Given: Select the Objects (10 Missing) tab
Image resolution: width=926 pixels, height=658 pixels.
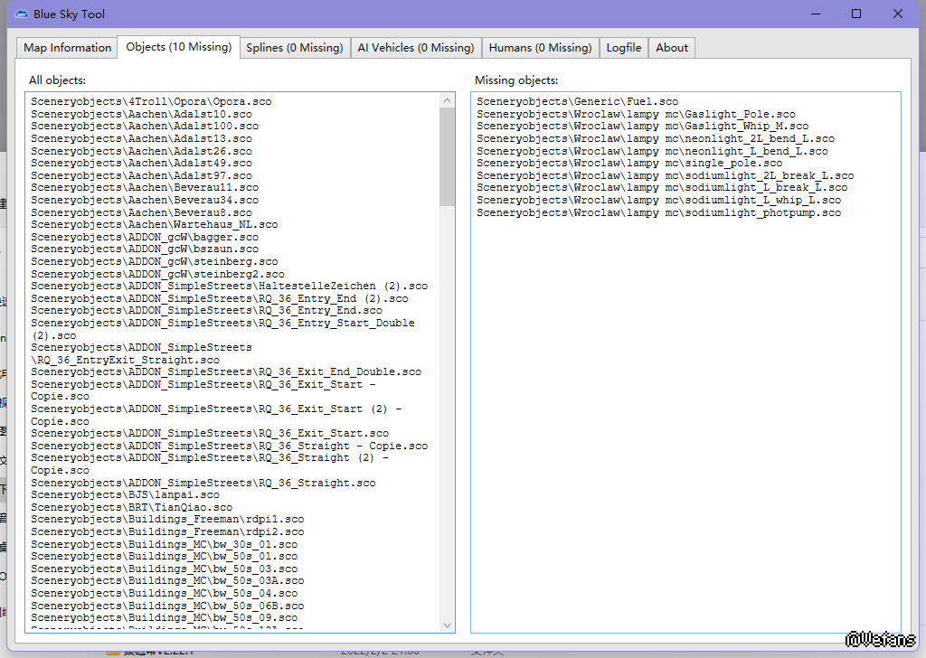Looking at the screenshot, I should pos(178,47).
